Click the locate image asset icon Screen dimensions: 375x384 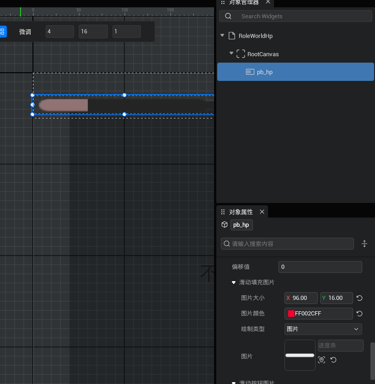(x=321, y=360)
